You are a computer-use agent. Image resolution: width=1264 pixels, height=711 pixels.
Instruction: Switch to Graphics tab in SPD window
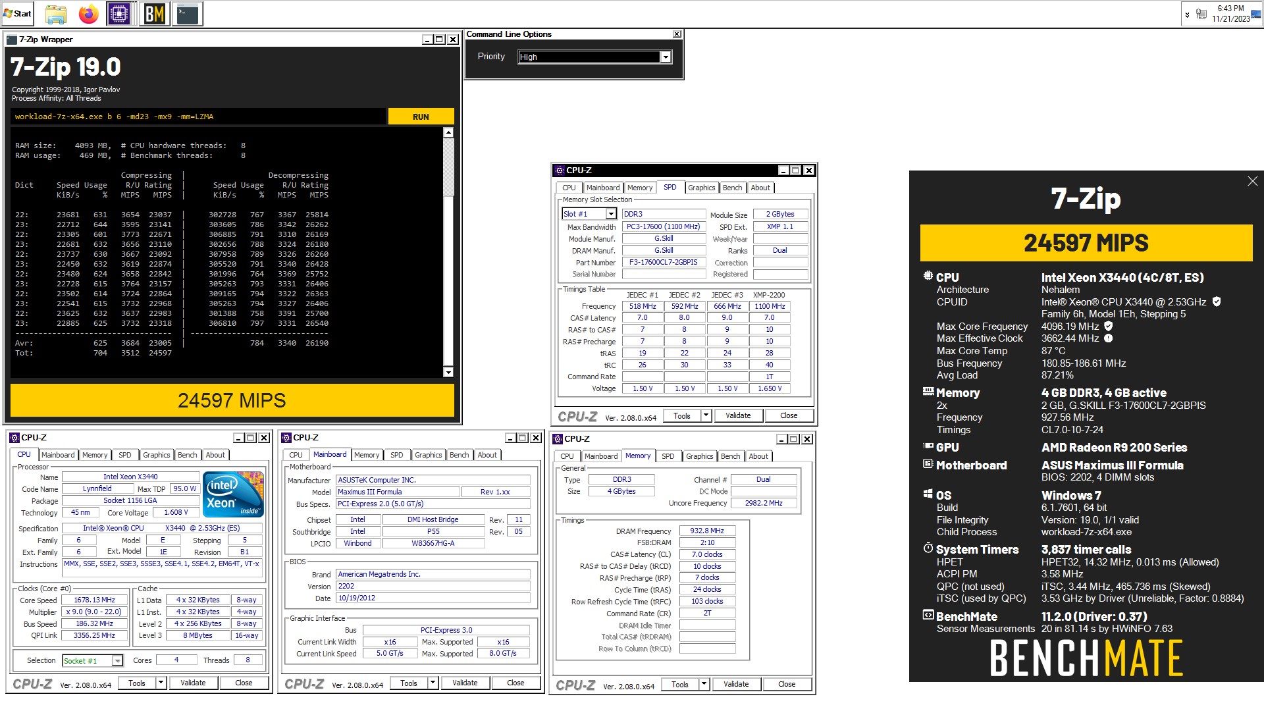point(701,188)
